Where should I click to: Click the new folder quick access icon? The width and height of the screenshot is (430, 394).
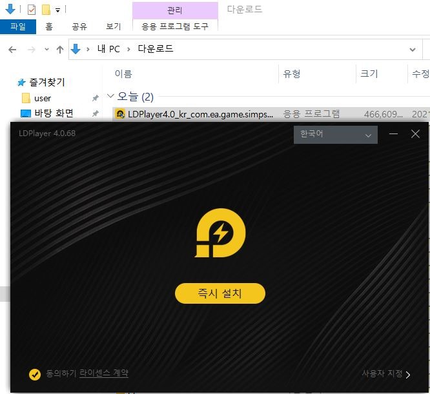[x=46, y=10]
